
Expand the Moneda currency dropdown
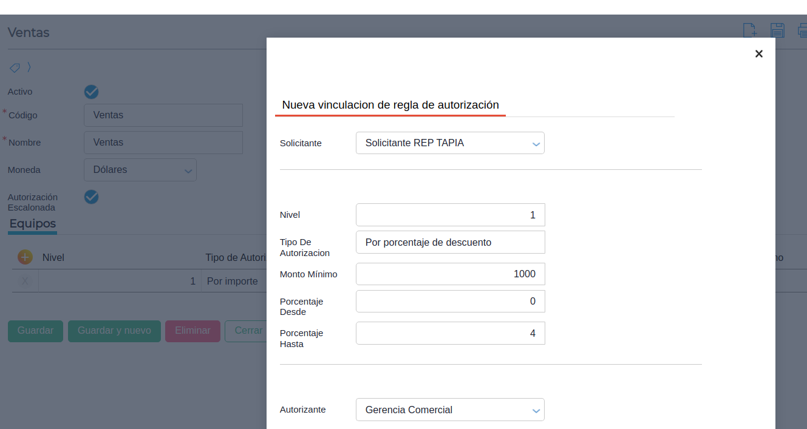(x=140, y=170)
